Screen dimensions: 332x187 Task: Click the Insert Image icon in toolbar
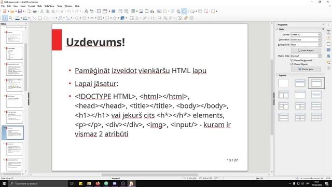(x=141, y=11)
